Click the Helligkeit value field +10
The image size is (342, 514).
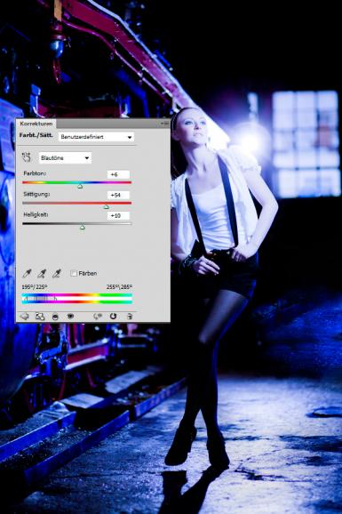[118, 215]
